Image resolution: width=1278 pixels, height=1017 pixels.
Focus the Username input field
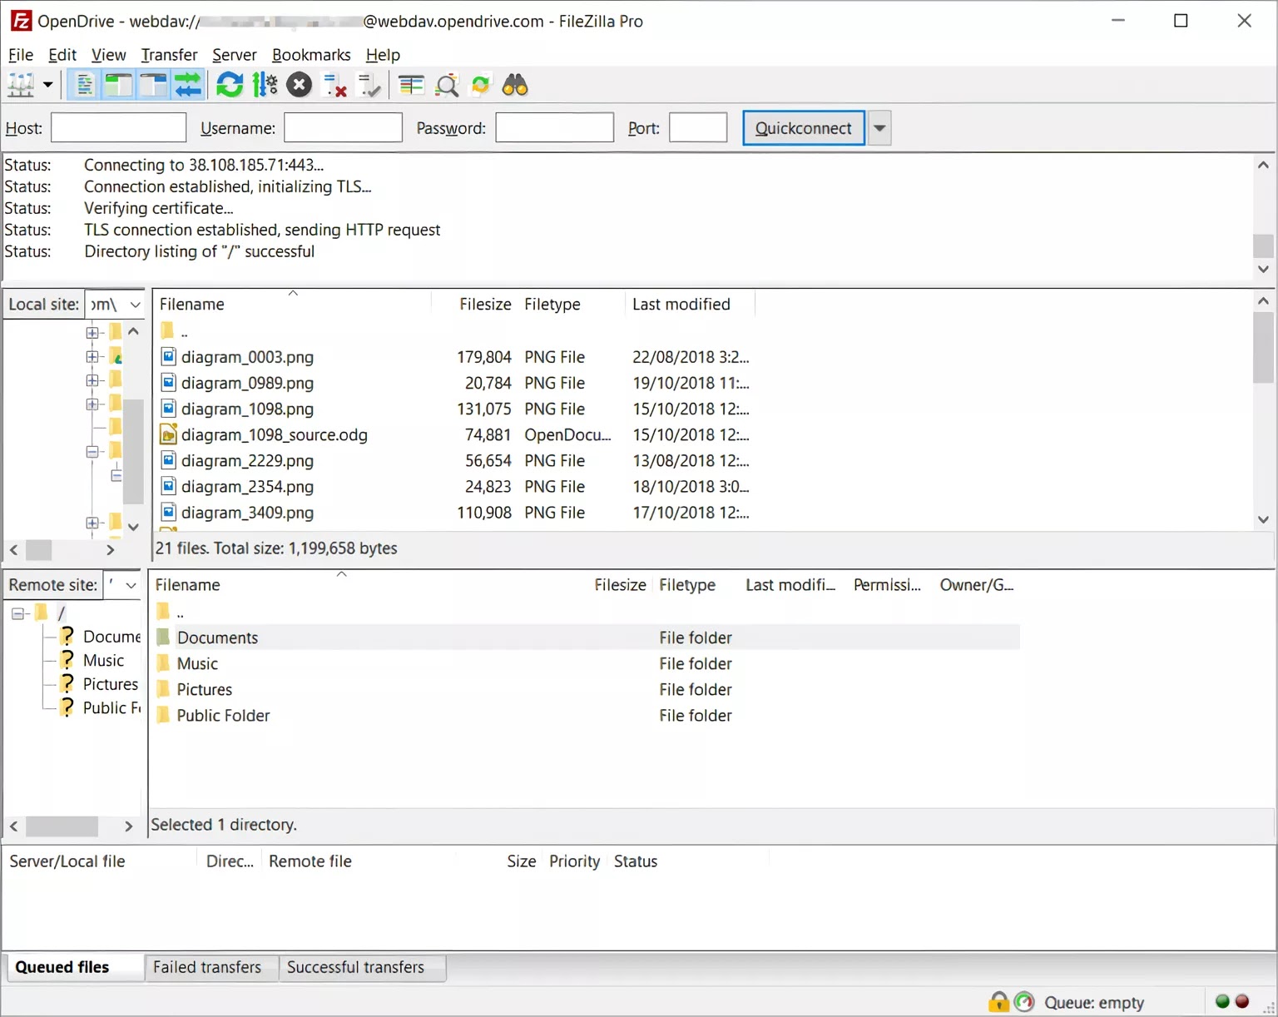[343, 128]
